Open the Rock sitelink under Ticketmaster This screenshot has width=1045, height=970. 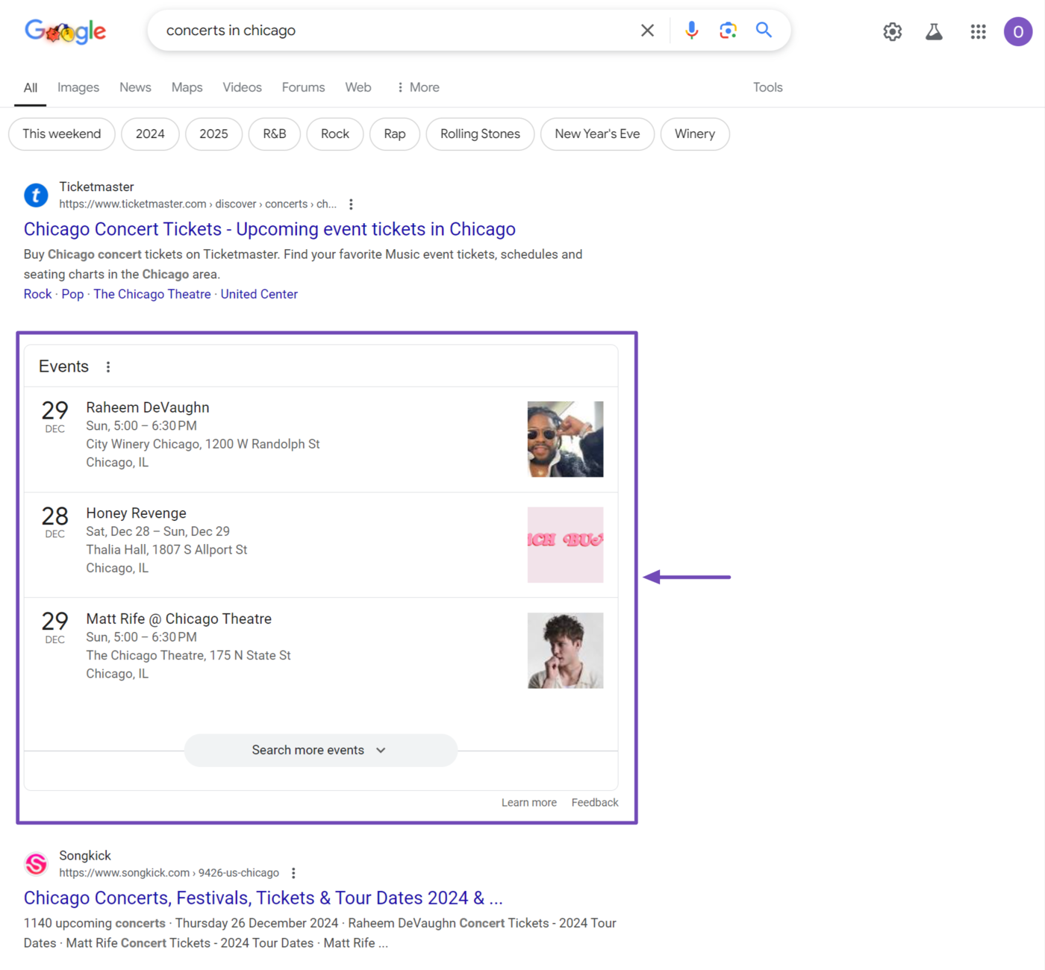point(37,295)
